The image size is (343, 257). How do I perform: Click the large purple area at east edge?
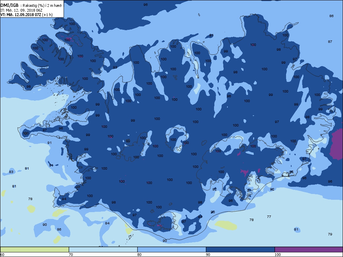pyautogui.click(x=337, y=144)
